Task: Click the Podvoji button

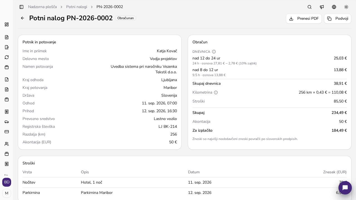Action: [x=338, y=19]
